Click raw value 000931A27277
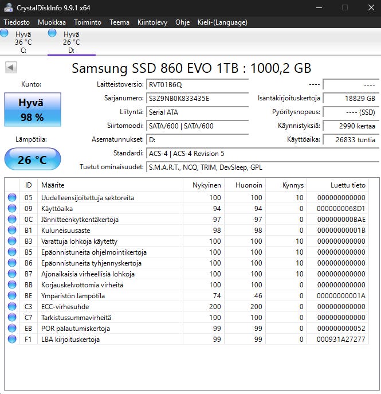Image resolution: width=381 pixels, height=394 pixels. click(341, 340)
